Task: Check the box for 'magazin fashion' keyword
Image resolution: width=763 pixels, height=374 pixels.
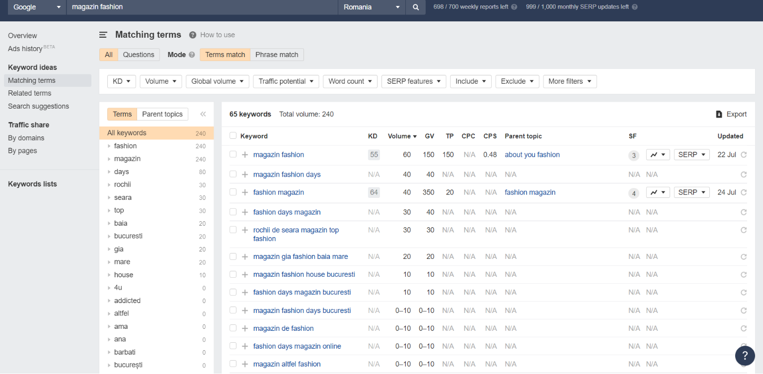Action: [x=233, y=155]
